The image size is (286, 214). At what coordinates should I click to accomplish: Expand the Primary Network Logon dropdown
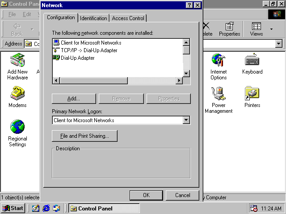(x=186, y=120)
